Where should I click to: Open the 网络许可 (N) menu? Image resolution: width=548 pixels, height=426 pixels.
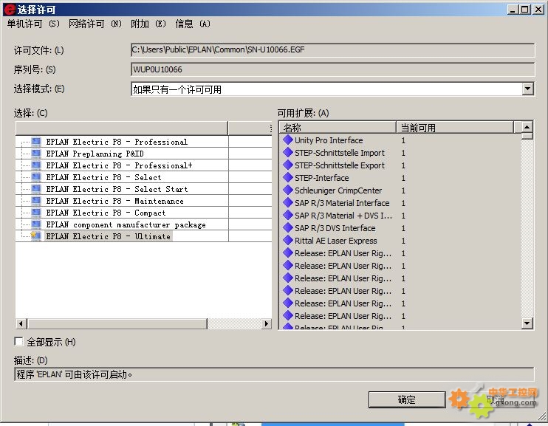pyautogui.click(x=95, y=24)
